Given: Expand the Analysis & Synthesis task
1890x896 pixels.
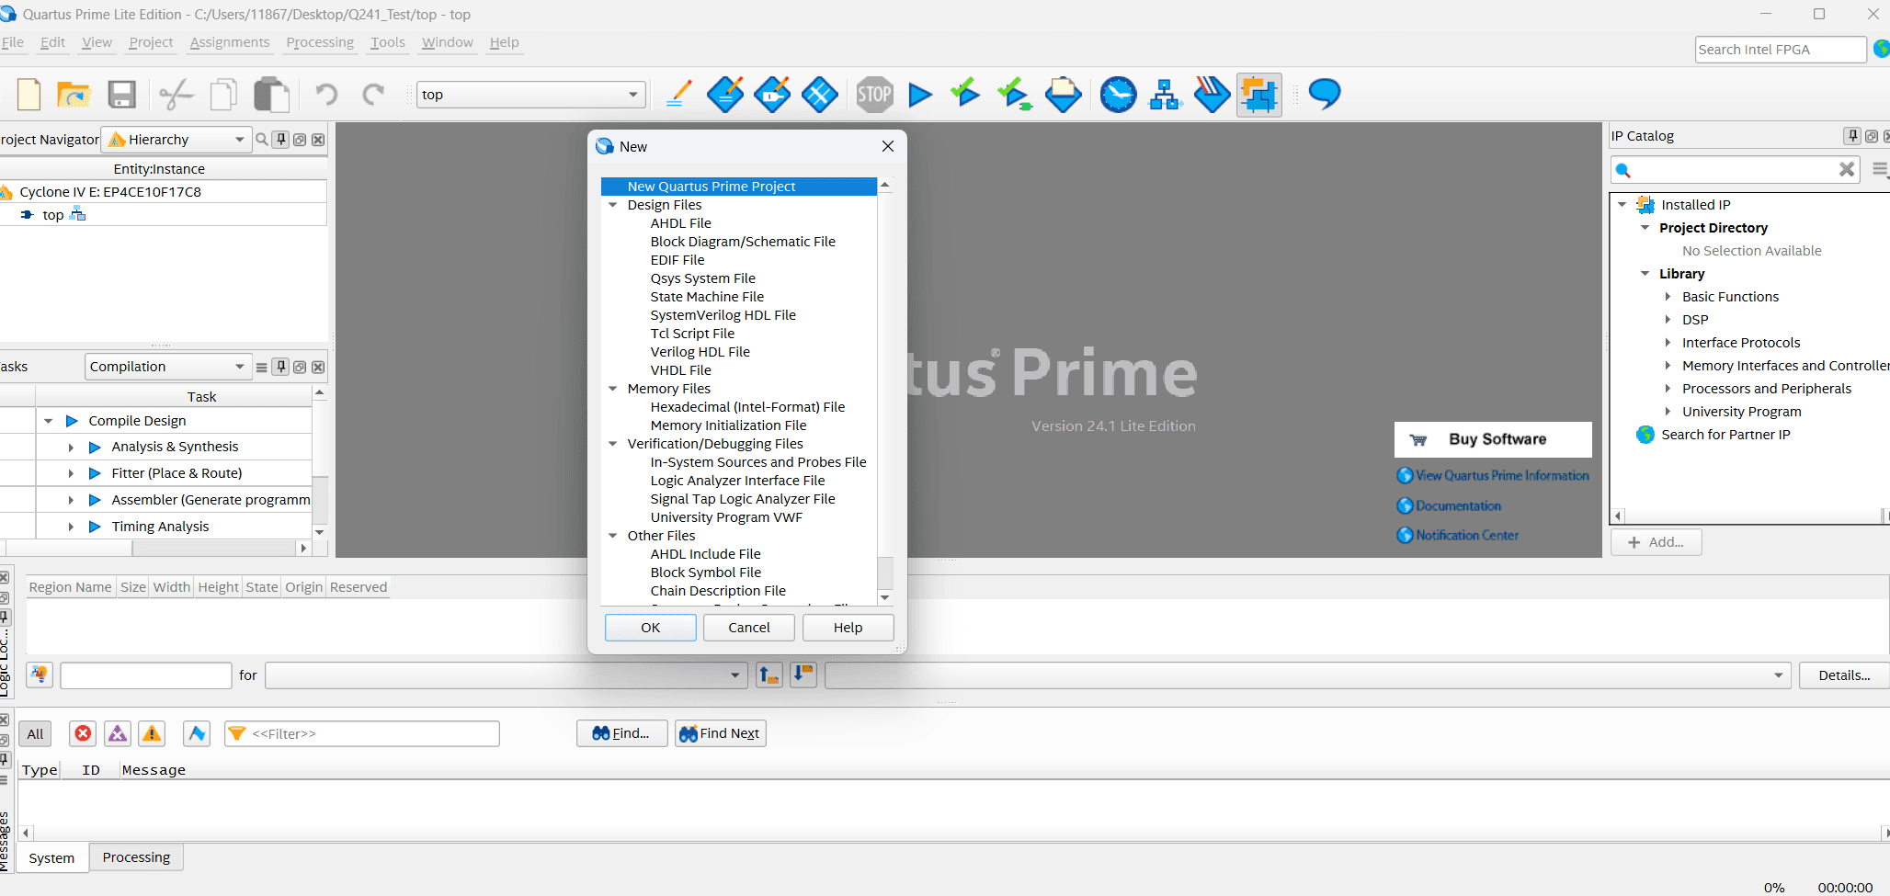Looking at the screenshot, I should click(x=71, y=448).
